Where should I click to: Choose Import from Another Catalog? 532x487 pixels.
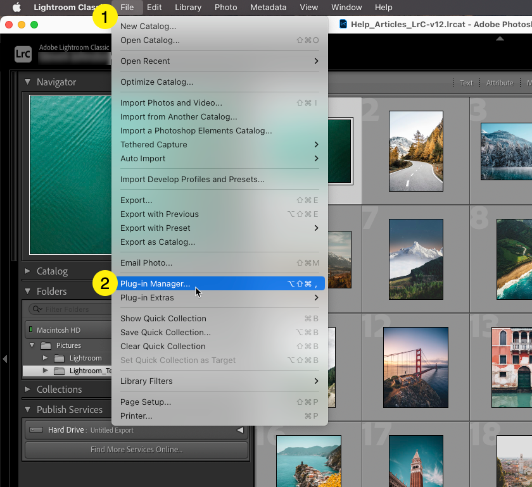click(220, 116)
